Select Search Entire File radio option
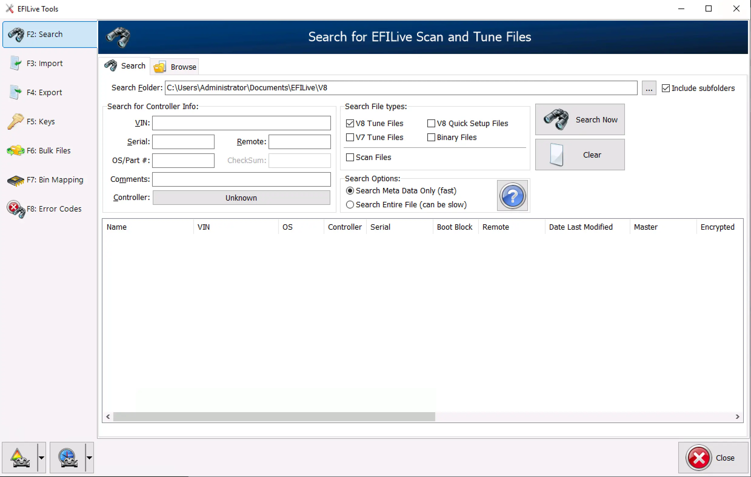The image size is (751, 477). tap(350, 205)
